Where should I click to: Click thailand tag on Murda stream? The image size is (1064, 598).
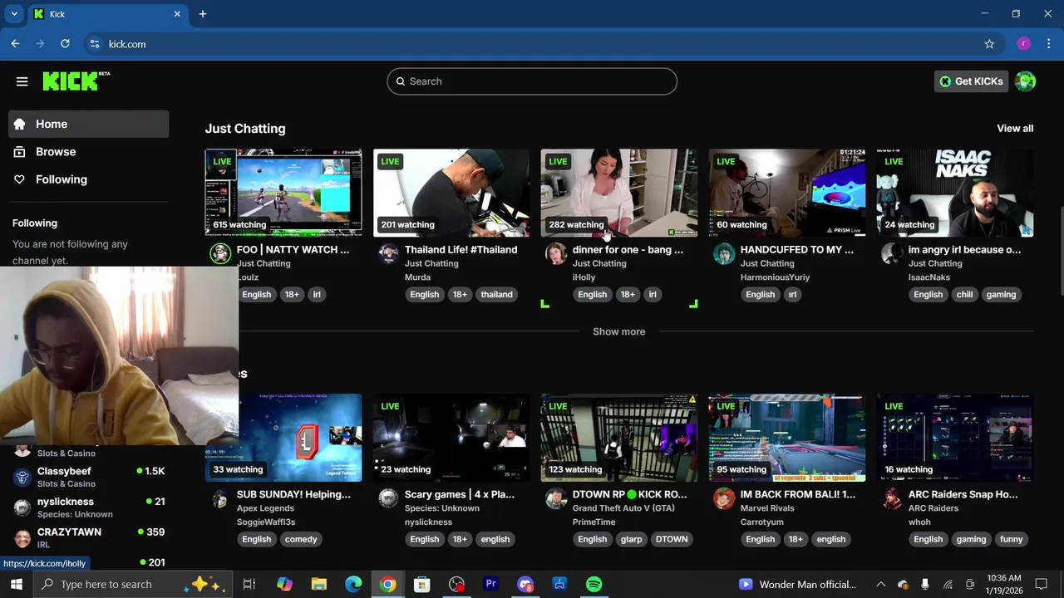496,295
